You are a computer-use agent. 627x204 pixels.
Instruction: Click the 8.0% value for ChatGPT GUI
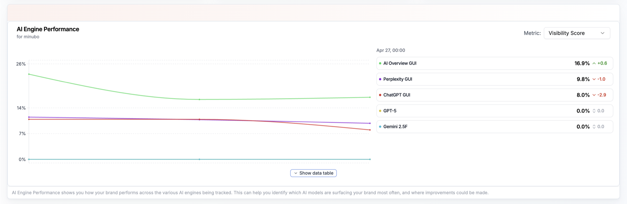583,95
